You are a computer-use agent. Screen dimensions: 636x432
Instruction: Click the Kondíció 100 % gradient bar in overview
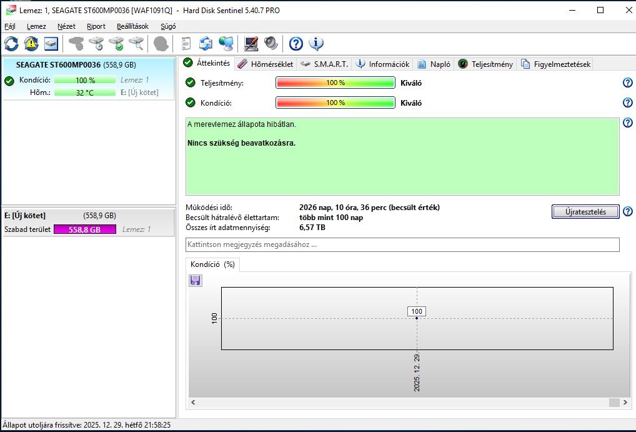[335, 103]
